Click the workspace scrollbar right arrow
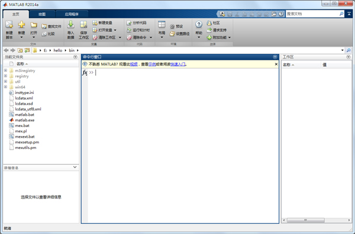Image resolution: width=355 pixels, height=234 pixels. pyautogui.click(x=349, y=220)
